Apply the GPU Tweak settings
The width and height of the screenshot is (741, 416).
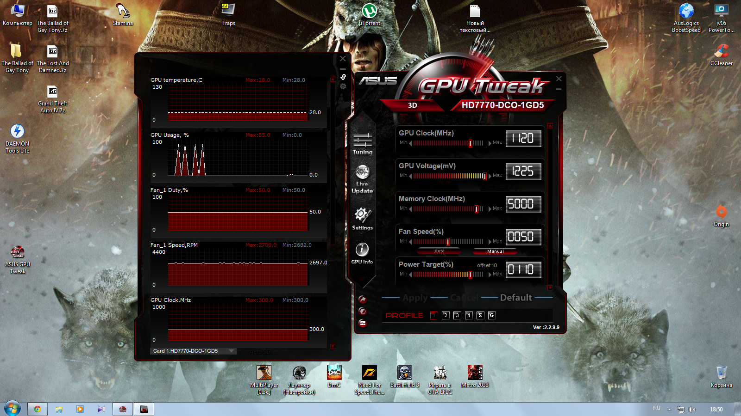pos(415,298)
